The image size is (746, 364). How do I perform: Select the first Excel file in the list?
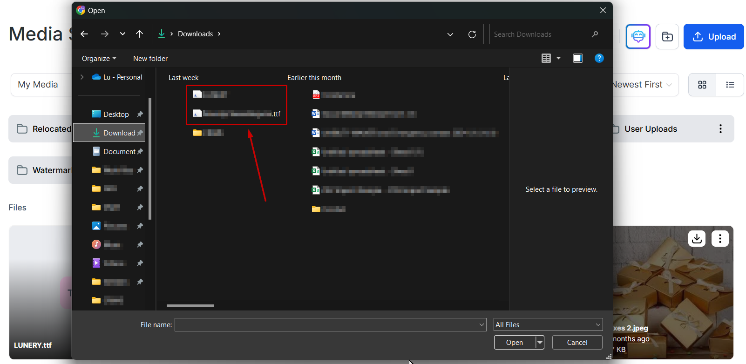pos(367,152)
